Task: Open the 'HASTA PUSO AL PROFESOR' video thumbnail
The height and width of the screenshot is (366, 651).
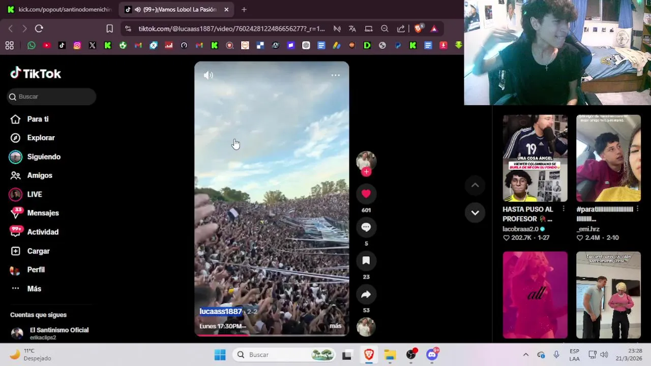Action: click(x=535, y=158)
